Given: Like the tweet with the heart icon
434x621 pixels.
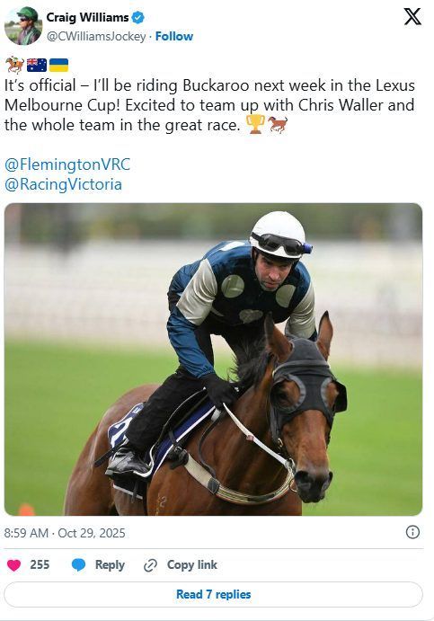Looking at the screenshot, I should point(13,564).
